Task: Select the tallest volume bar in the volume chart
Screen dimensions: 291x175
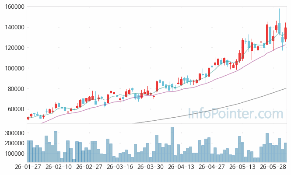Action: [172, 144]
